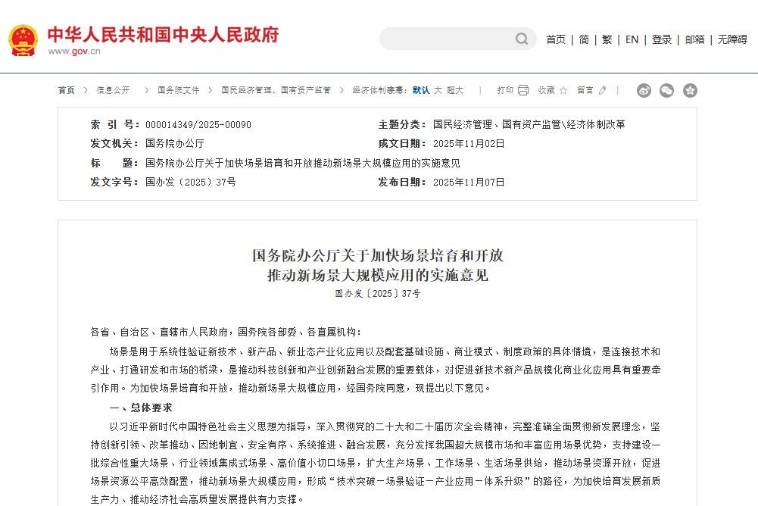This screenshot has height=506, width=758.
Task: Switch font size to large (大)
Action: (438, 90)
